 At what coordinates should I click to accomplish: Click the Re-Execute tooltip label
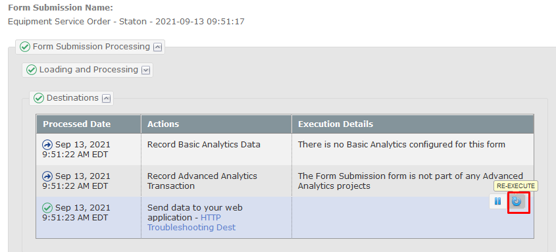coord(516,186)
